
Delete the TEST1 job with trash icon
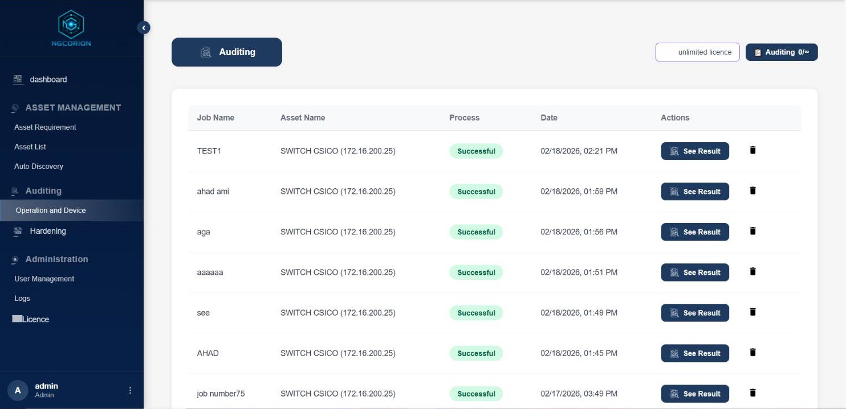(x=753, y=150)
